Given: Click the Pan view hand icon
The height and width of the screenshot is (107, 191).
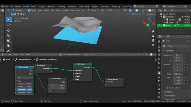Looking at the screenshot, I should pos(153,36).
